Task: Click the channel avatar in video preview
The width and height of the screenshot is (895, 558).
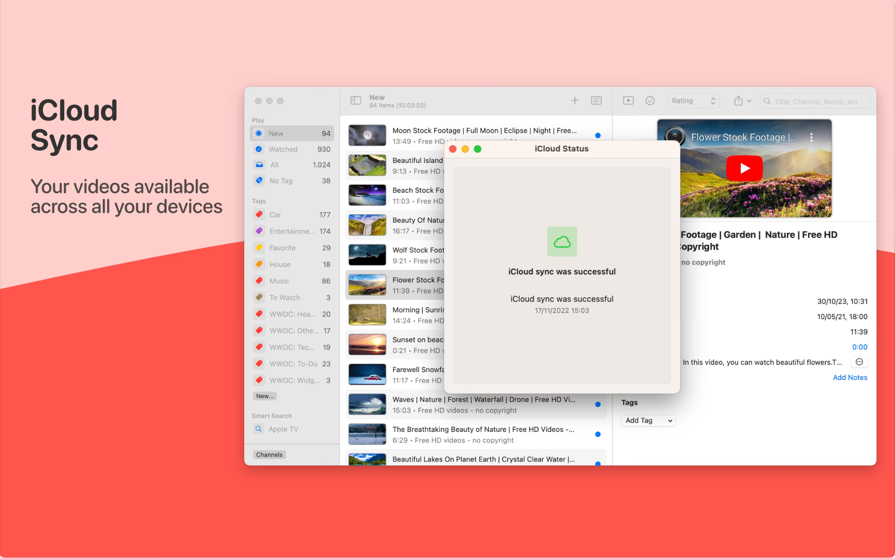Action: pyautogui.click(x=675, y=136)
